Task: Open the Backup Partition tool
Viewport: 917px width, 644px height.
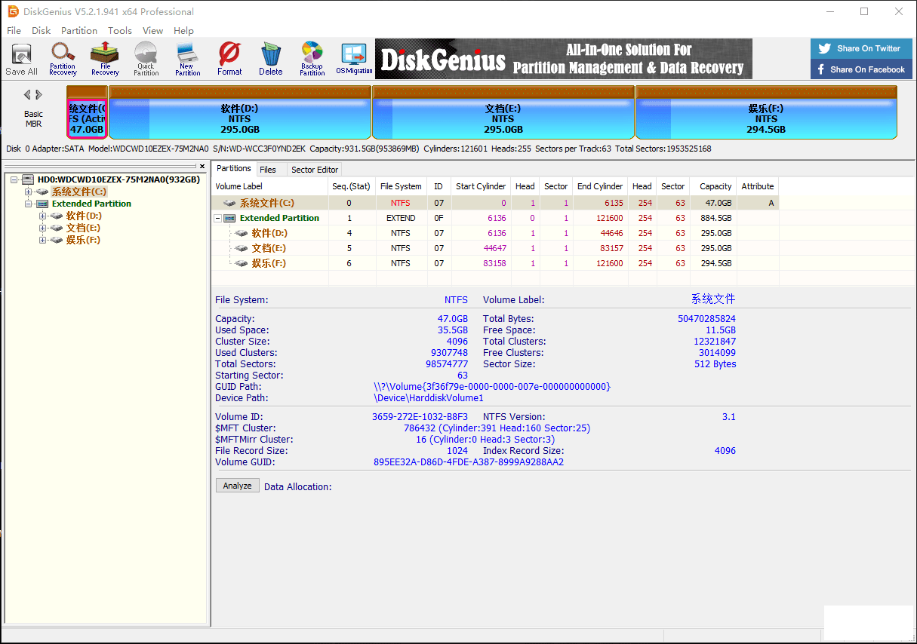Action: click(x=312, y=59)
